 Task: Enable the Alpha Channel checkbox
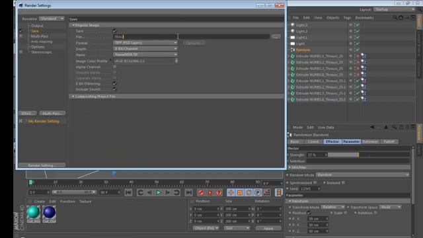click(x=114, y=67)
